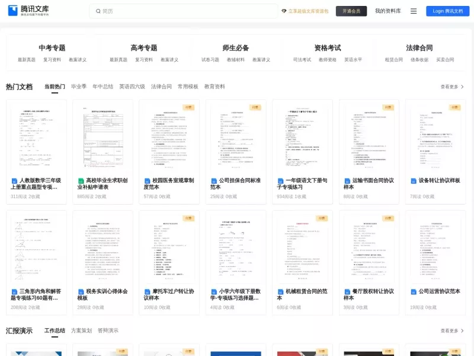Click doc icon of 公司担保合同标准范本
The width and height of the screenshot is (474, 356).
tap(214, 181)
